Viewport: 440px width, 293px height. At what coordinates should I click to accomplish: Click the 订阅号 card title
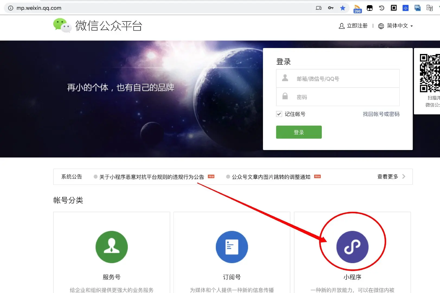(x=232, y=277)
